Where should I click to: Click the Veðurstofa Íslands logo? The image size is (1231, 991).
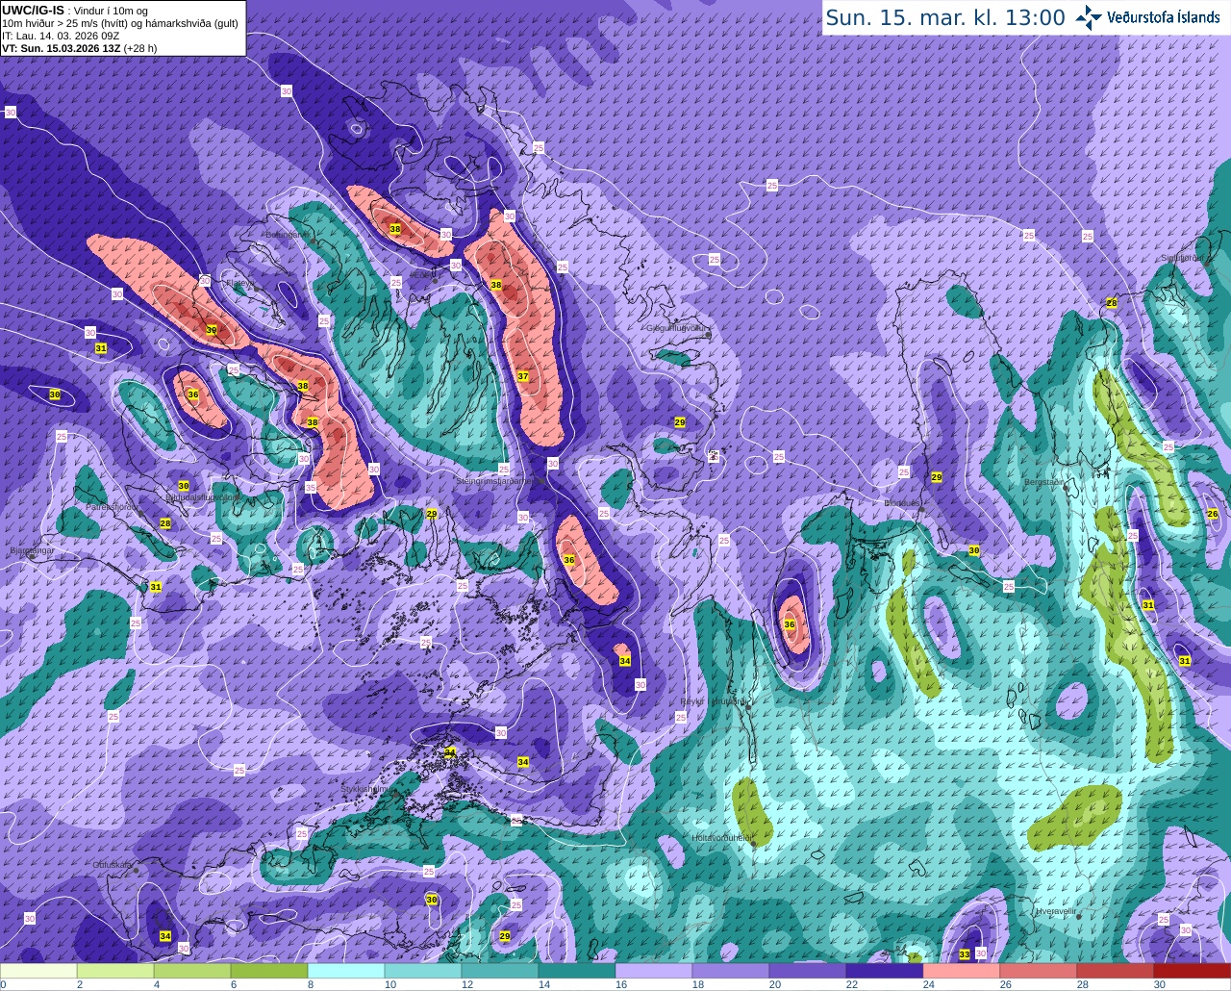coord(1148,17)
